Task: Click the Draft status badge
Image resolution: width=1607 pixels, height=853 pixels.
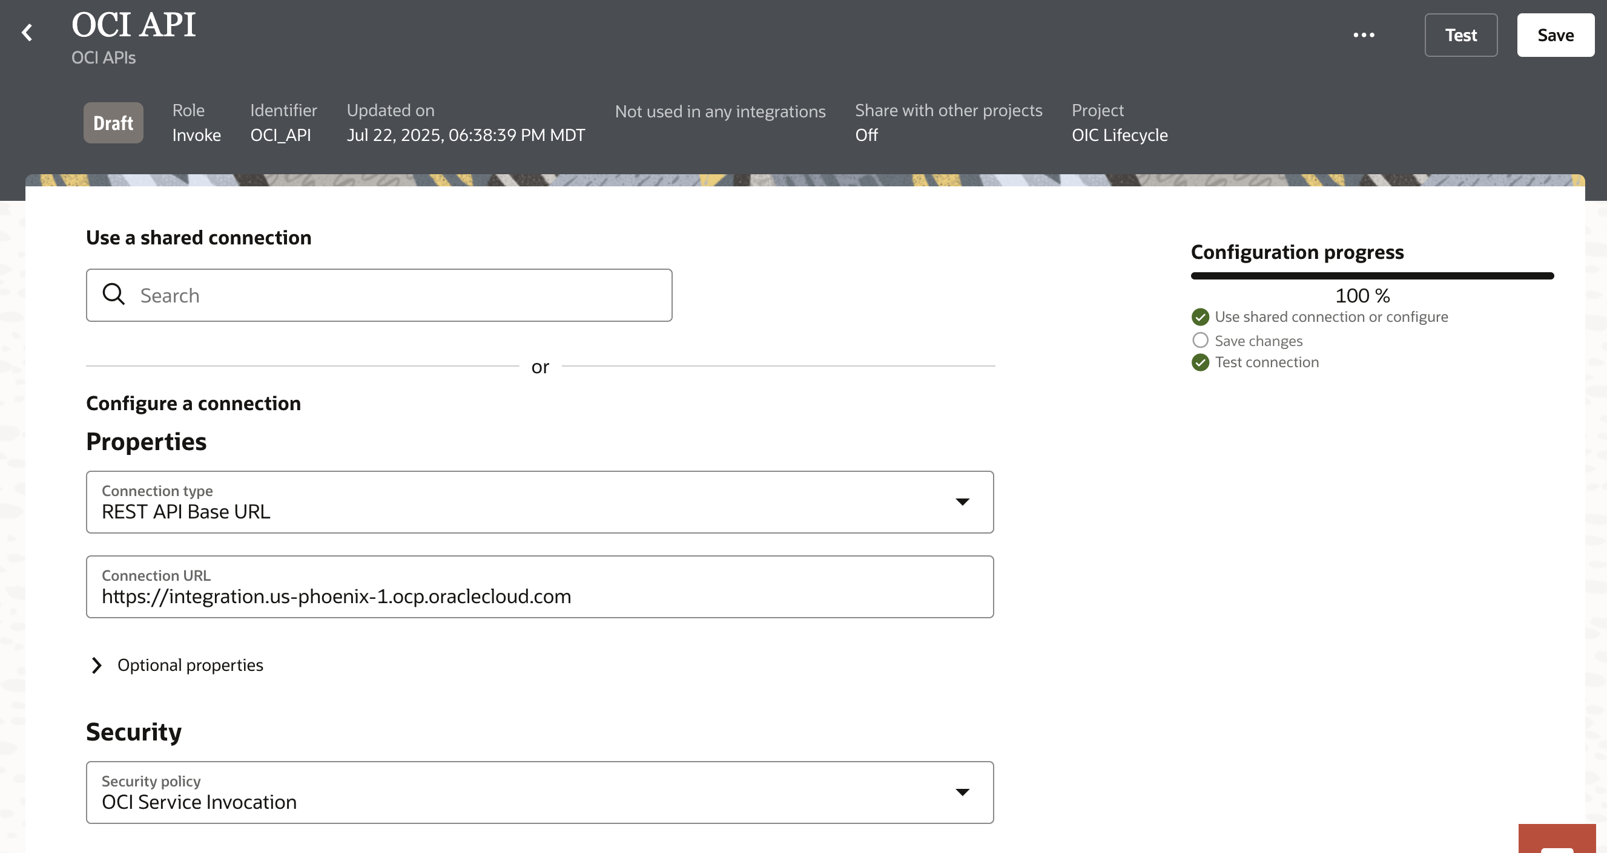Action: [113, 123]
